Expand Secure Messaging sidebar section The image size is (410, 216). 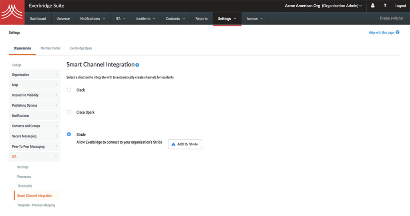34,136
